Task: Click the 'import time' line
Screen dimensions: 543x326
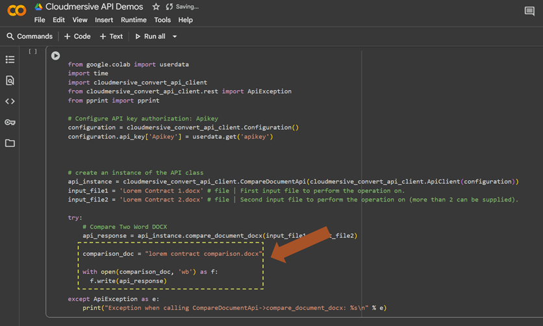Action: tap(88, 73)
